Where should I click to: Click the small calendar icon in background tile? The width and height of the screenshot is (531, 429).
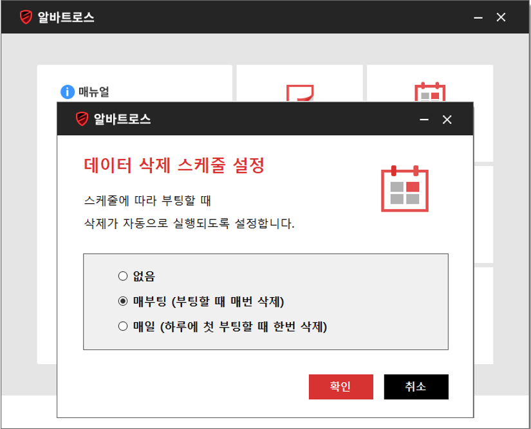point(429,93)
